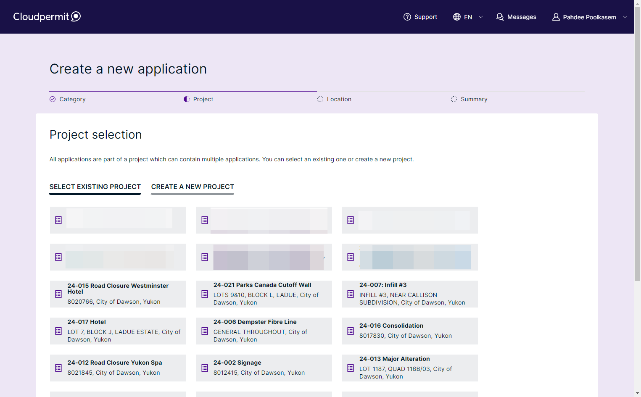The image size is (641, 397).
Task: Choose the 24-017 Hotel project title
Action: (87, 322)
